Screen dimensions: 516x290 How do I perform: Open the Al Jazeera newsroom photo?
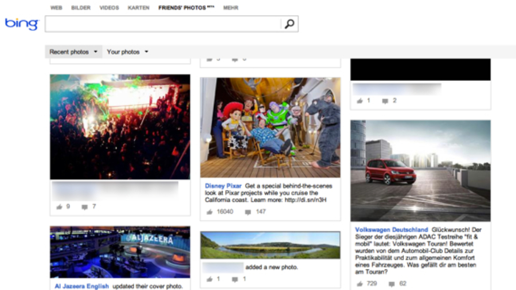coord(120,252)
